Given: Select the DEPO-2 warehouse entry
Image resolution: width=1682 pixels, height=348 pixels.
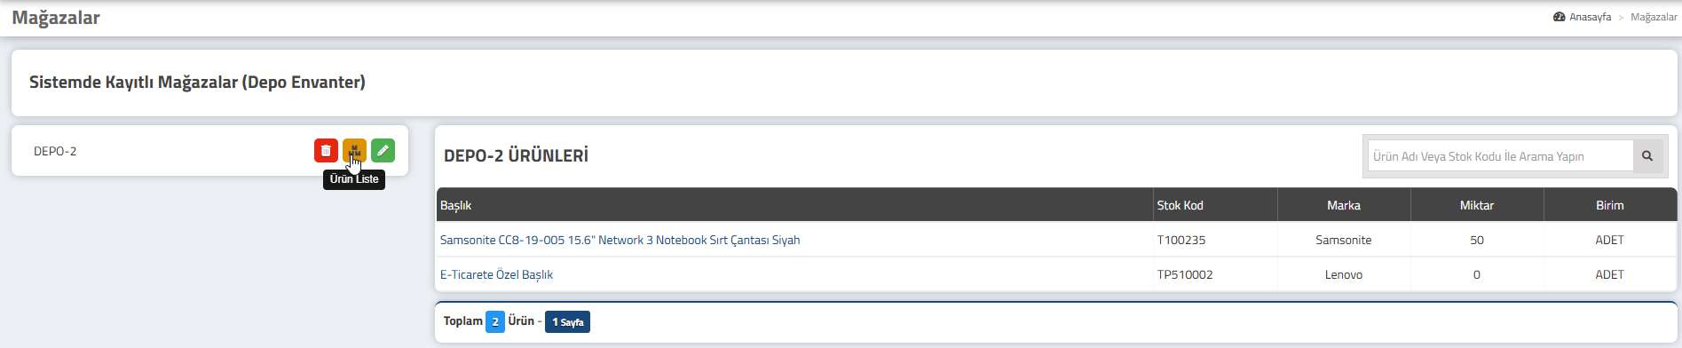Looking at the screenshot, I should (55, 151).
